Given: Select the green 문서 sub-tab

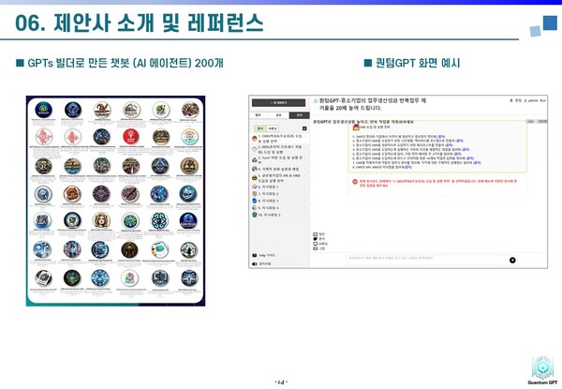Looking at the screenshot, I should (259, 127).
